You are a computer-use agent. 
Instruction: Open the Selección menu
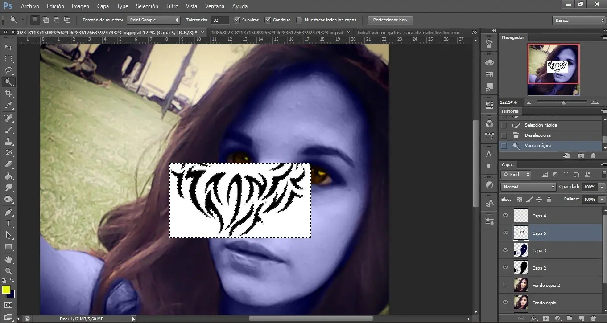[x=147, y=6]
